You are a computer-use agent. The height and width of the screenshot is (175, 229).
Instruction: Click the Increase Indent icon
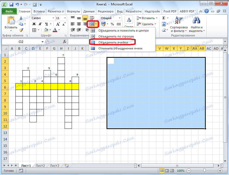point(79,30)
